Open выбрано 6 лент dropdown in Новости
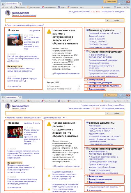This screenshot has height=193, width=131. [x=32, y=123]
